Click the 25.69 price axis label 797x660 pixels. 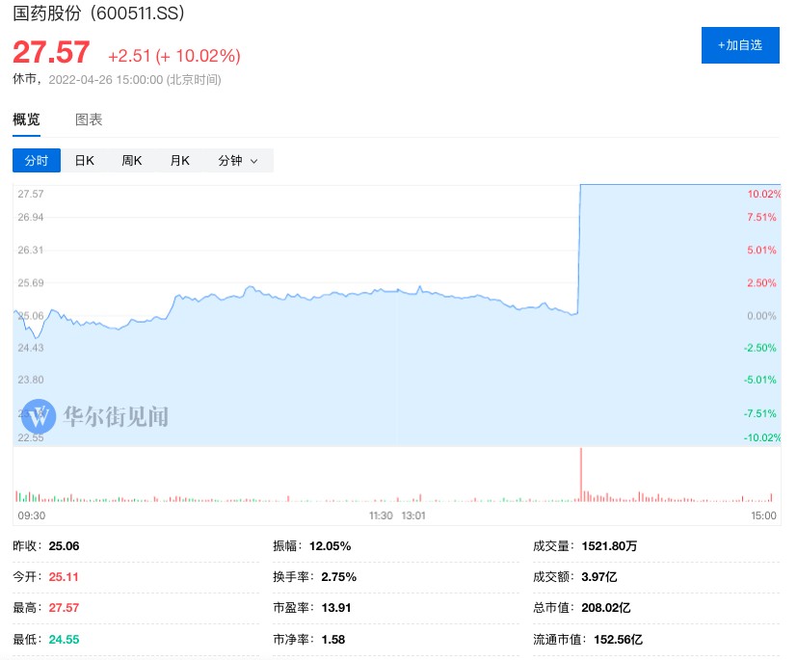[x=31, y=282]
